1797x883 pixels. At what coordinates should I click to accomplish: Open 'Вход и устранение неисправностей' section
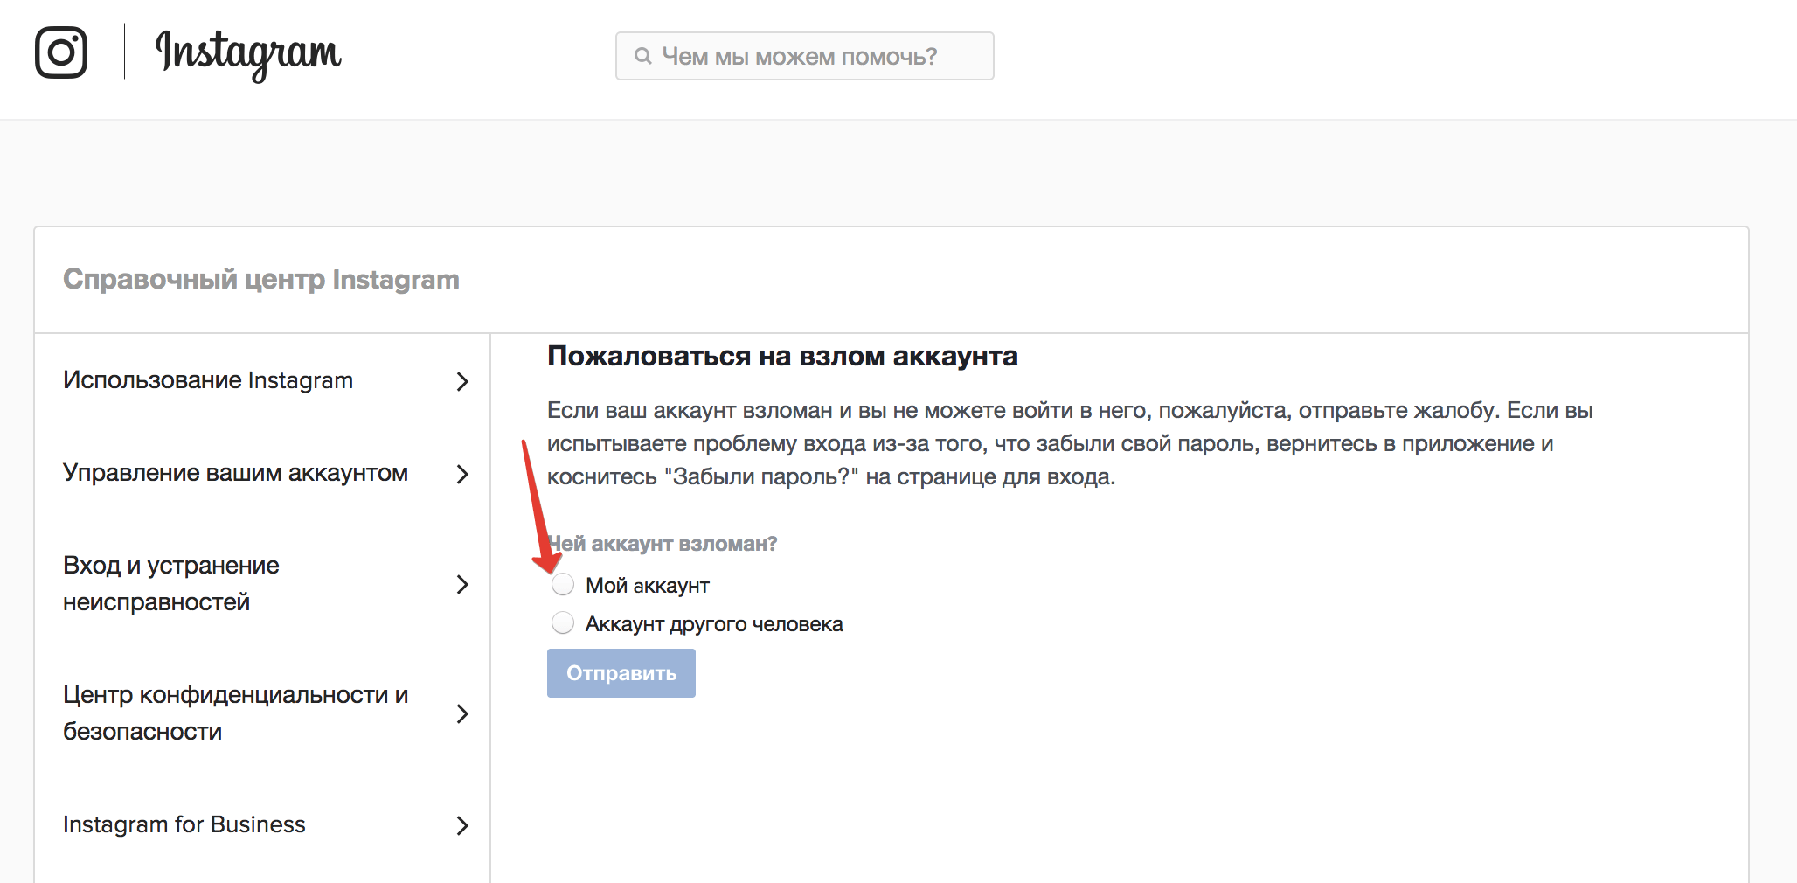262,583
